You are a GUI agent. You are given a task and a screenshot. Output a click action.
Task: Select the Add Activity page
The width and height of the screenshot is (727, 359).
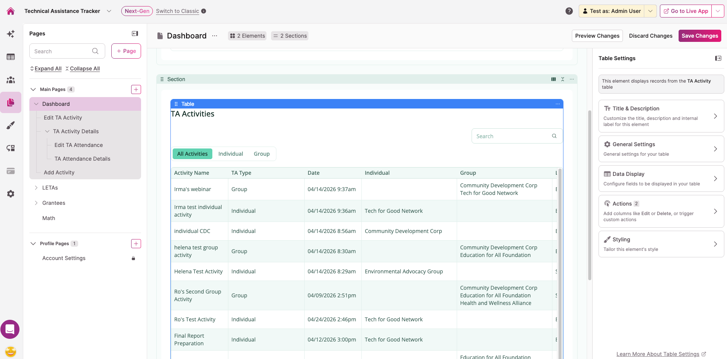coord(59,172)
